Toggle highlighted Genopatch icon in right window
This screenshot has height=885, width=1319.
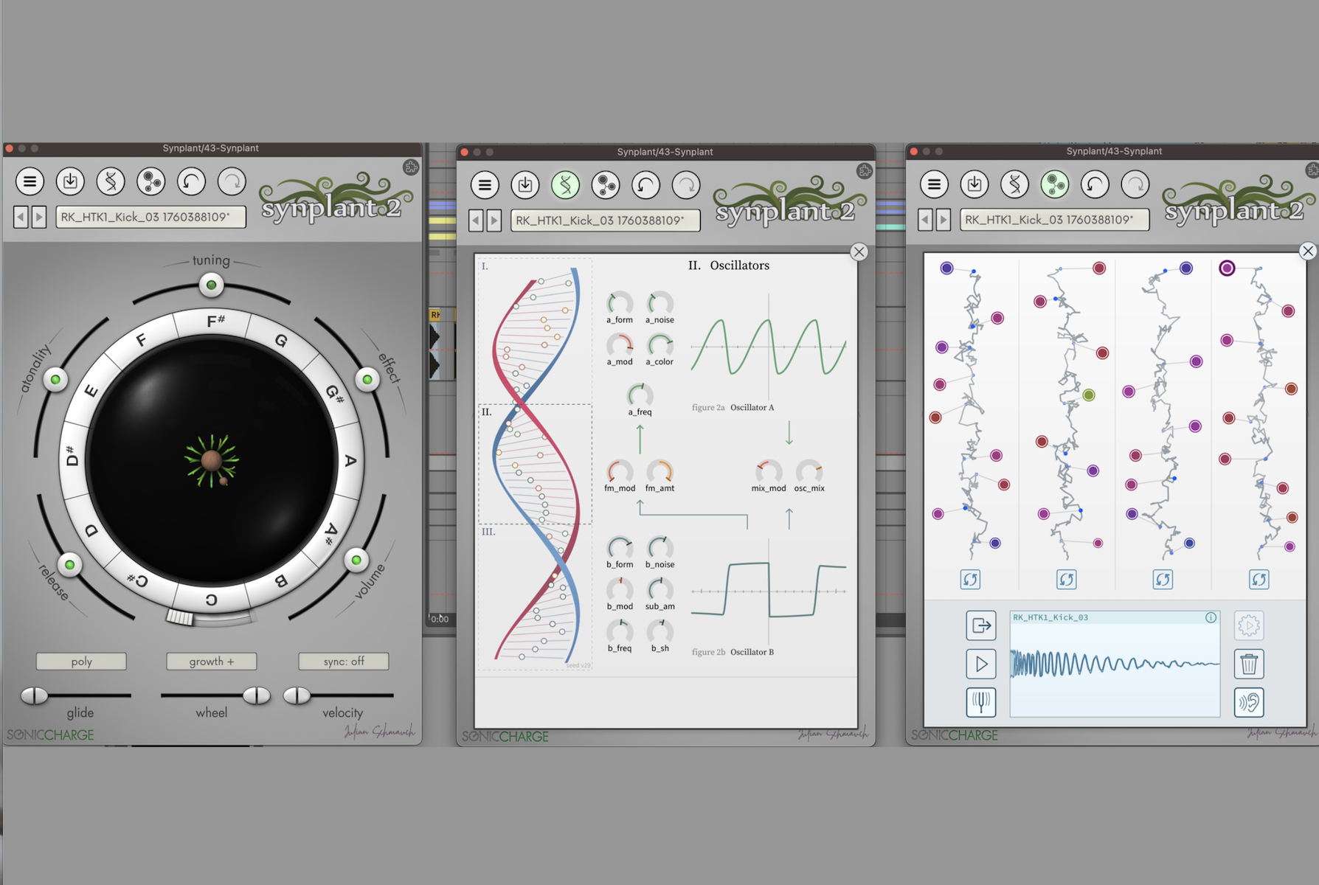pos(1055,184)
